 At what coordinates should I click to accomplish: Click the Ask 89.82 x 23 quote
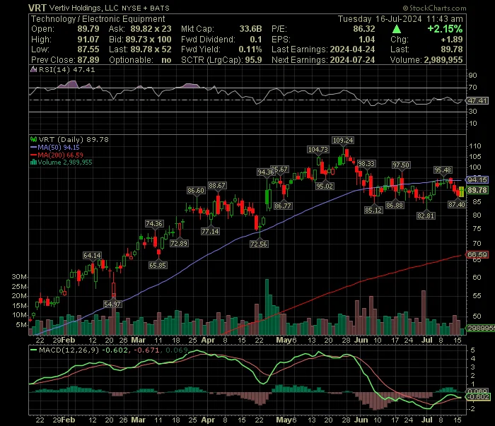[x=151, y=29]
